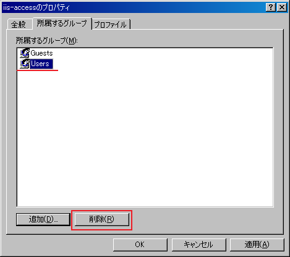Close the iis-access properties dialog

point(282,7)
